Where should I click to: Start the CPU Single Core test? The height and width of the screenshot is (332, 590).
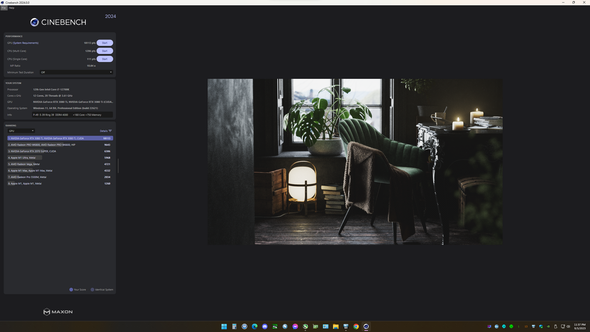point(105,59)
